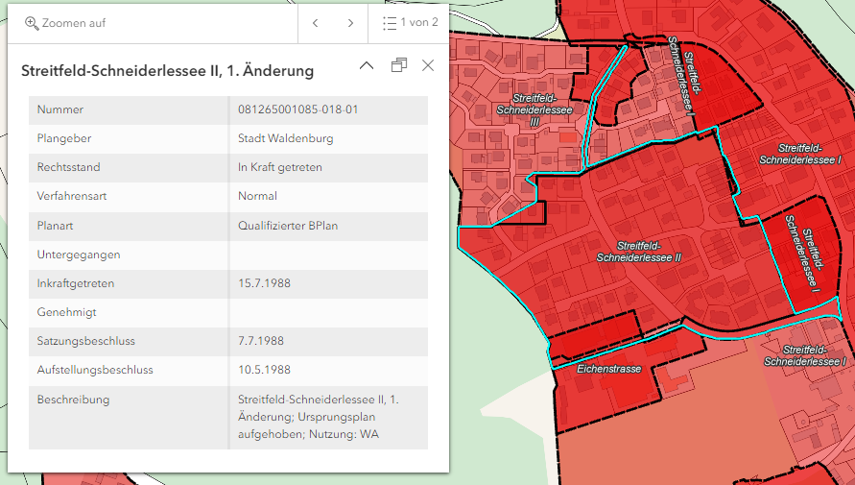Collapse the popup using the chevron
This screenshot has height=485, width=855.
[367, 65]
